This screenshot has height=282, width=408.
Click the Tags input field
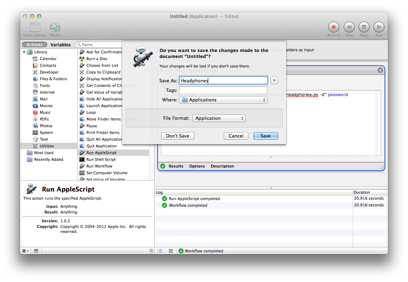pyautogui.click(x=223, y=90)
